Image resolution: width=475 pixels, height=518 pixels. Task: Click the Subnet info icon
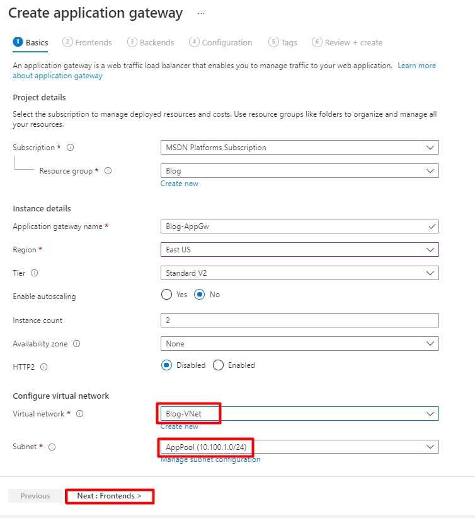52,447
